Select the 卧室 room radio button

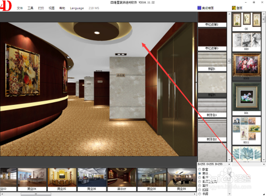click(x=199, y=170)
